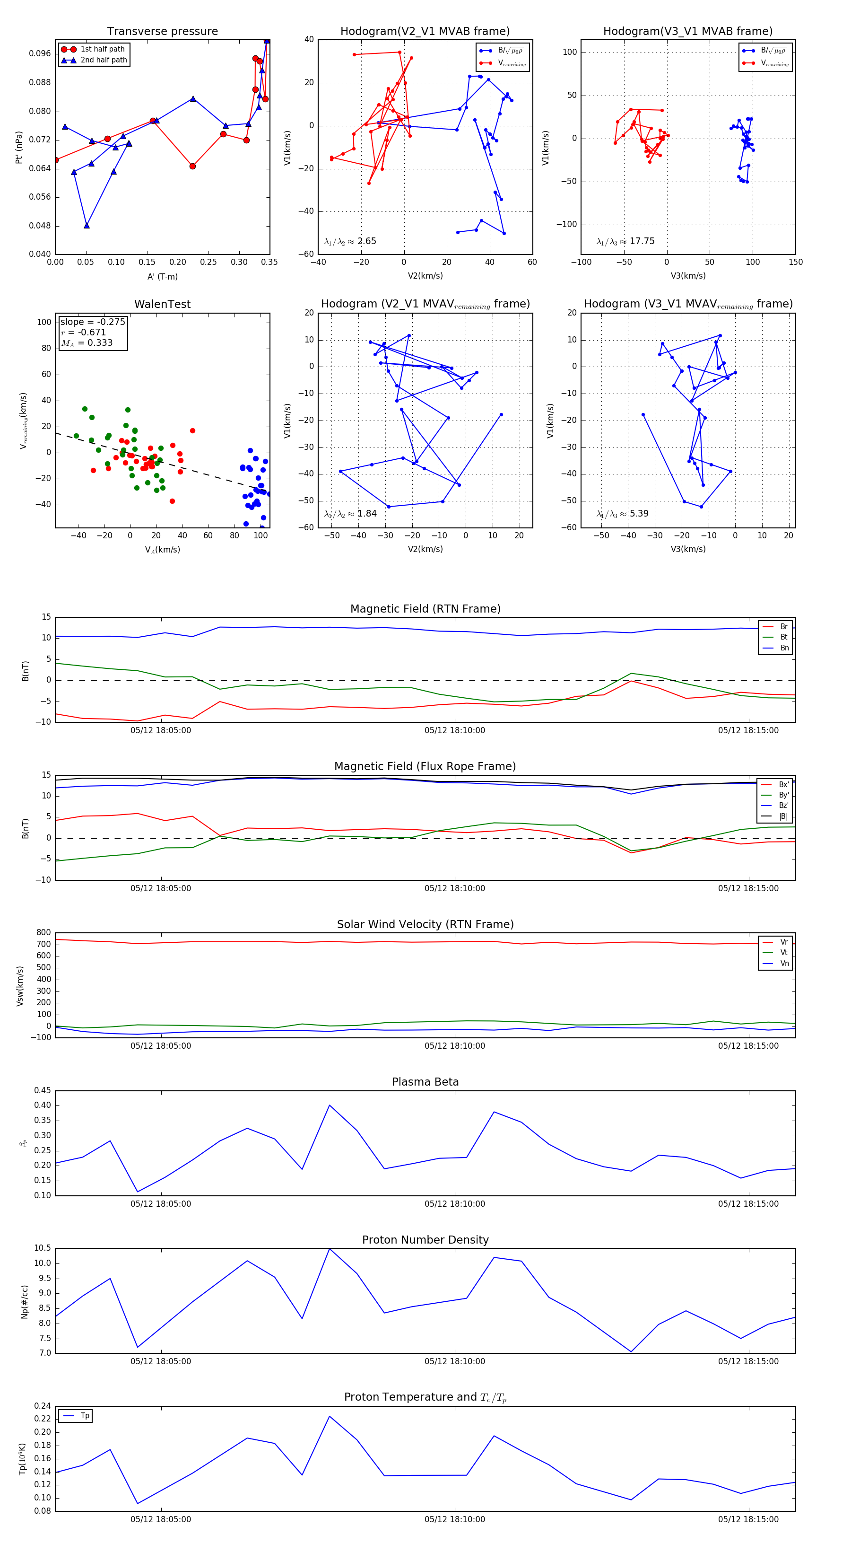Image resolution: width=851 pixels, height=1561 pixels.
Task: Select the 'Plasma Beta' chart title
Action: [425, 1082]
